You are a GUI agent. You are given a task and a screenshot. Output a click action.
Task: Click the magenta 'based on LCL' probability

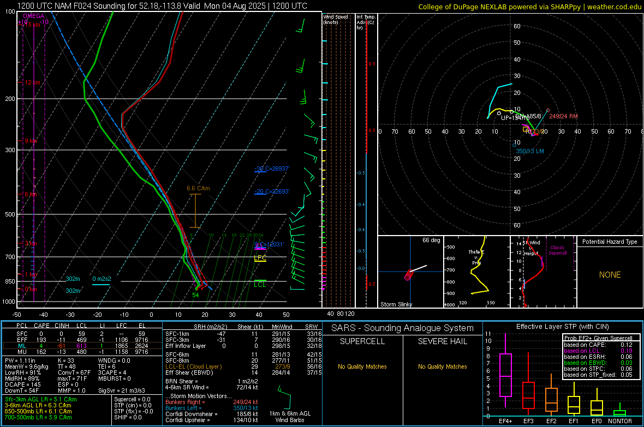click(x=598, y=351)
